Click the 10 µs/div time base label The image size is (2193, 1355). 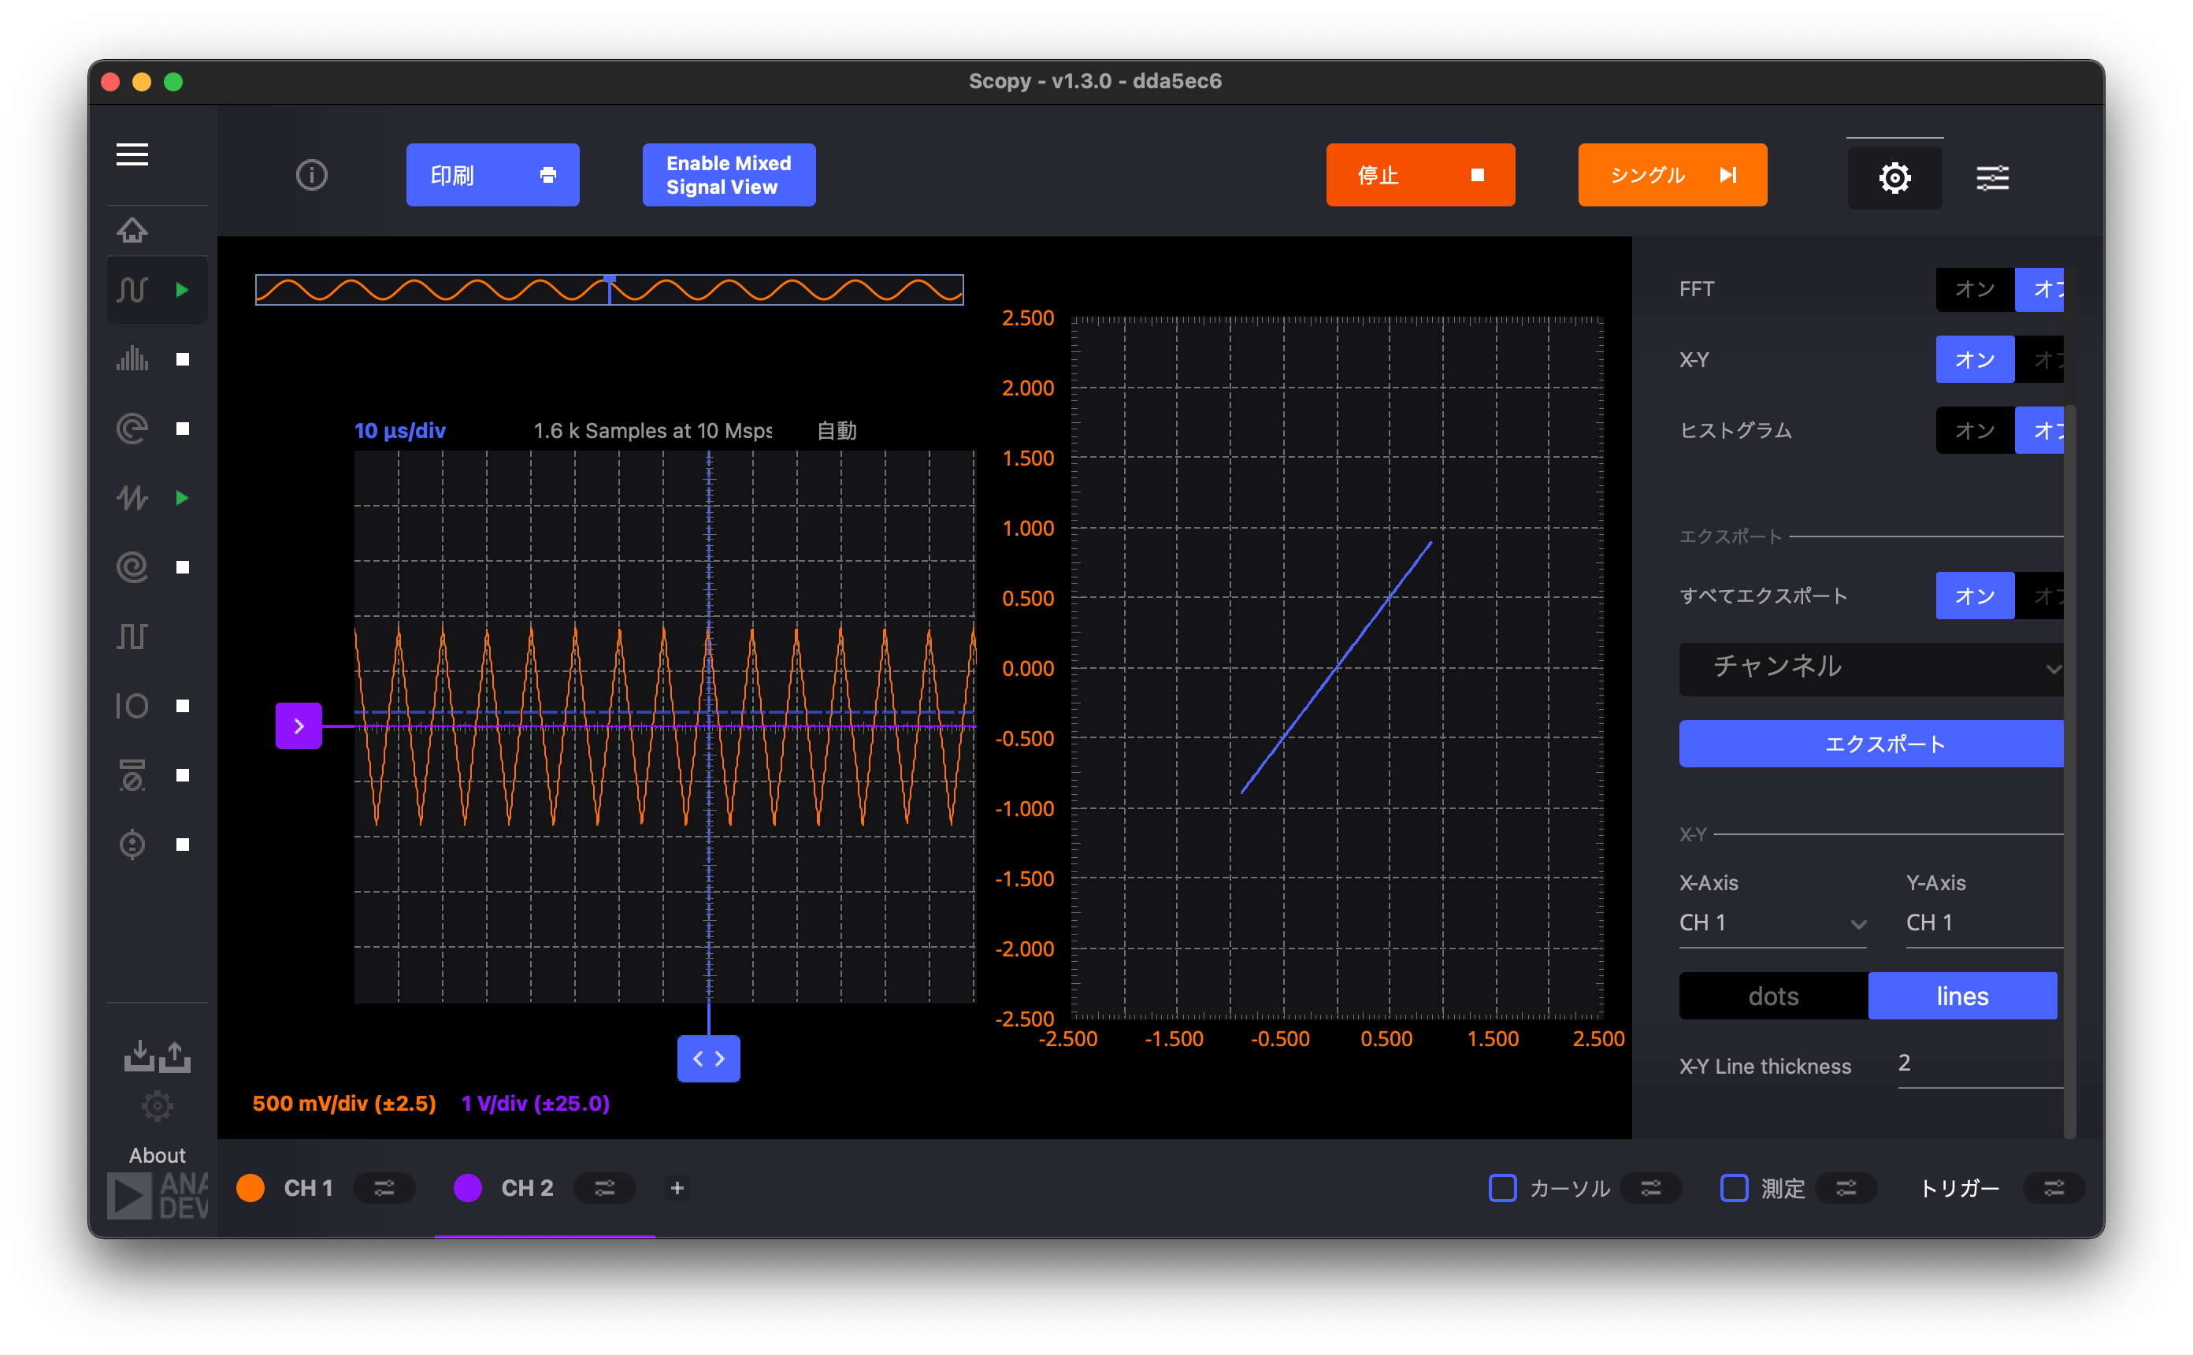tap(399, 430)
